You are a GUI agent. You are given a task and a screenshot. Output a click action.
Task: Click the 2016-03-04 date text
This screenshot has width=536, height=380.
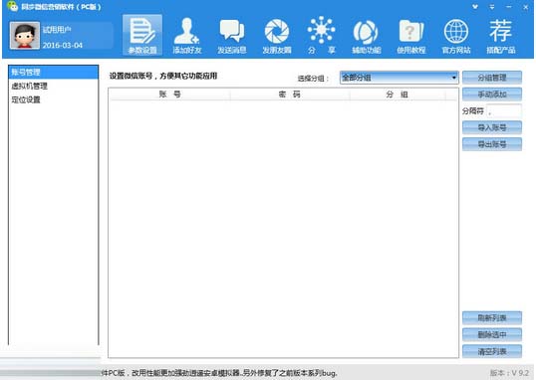pos(62,45)
